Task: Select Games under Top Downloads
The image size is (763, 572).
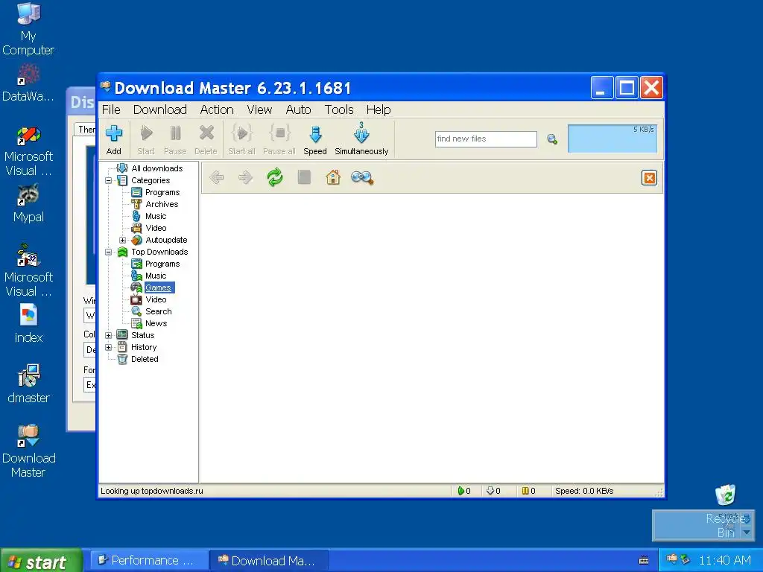Action: tap(159, 287)
